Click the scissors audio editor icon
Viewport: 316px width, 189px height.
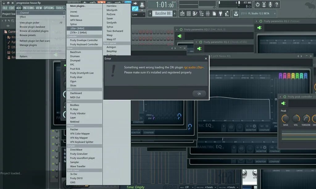click(x=264, y=4)
